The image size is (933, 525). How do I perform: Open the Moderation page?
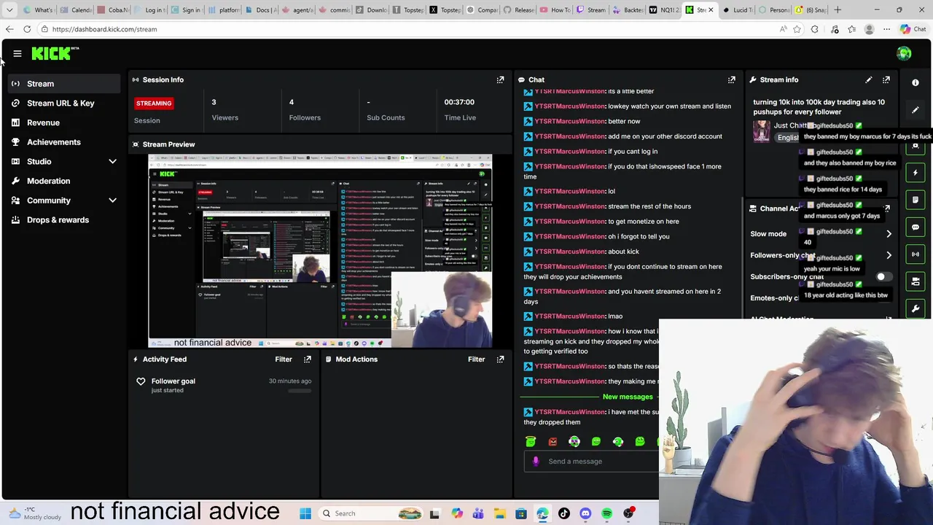pyautogui.click(x=64, y=181)
